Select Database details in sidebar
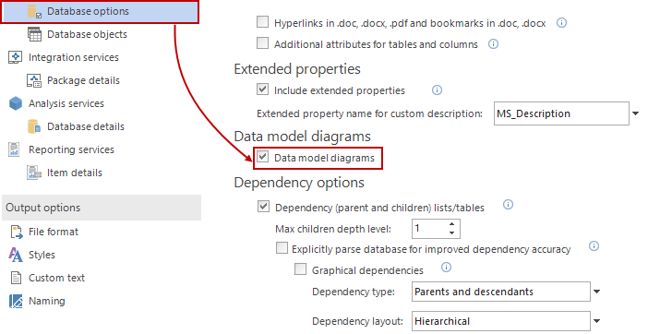This screenshot has height=334, width=648. [x=86, y=126]
